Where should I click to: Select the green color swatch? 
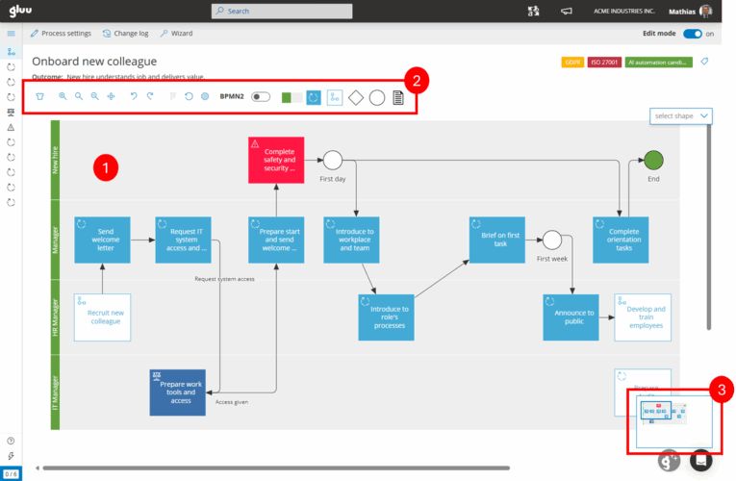pos(287,97)
